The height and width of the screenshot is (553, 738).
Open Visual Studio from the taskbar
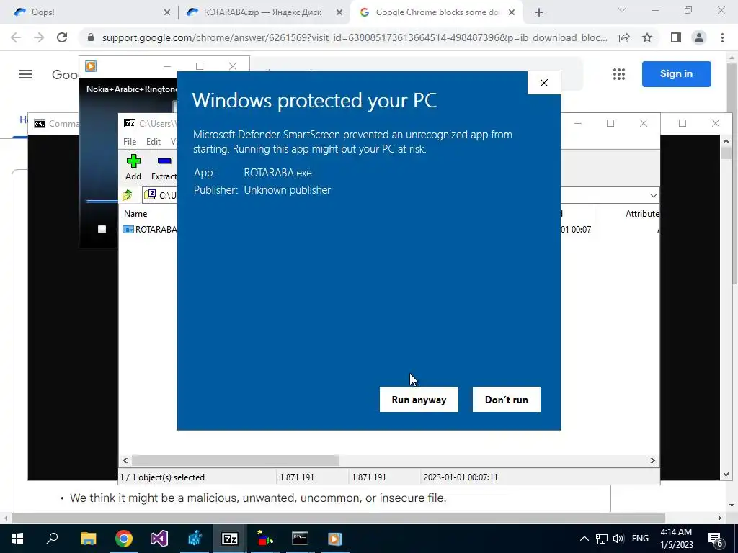pyautogui.click(x=159, y=539)
